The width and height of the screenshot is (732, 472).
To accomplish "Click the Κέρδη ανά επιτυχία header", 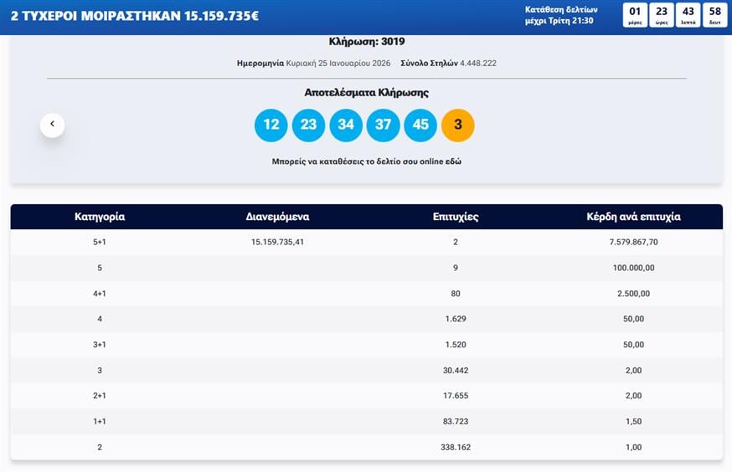I will 634,217.
